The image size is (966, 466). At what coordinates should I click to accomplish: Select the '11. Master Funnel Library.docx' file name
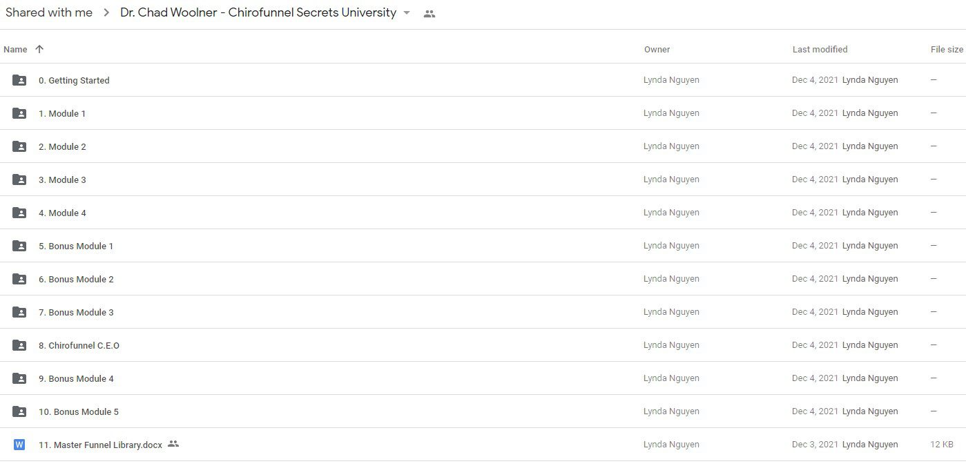(100, 445)
